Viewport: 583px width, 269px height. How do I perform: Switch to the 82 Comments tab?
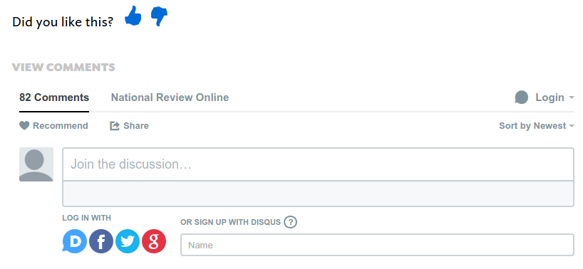click(x=54, y=97)
